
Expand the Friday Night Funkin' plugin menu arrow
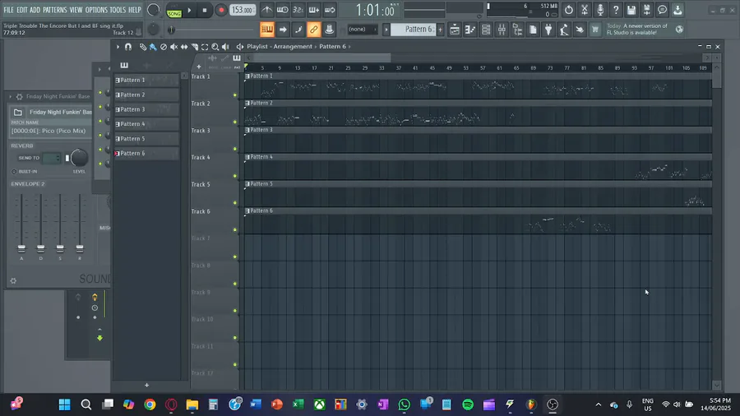point(11,97)
